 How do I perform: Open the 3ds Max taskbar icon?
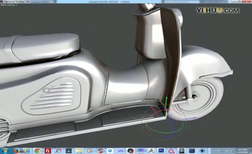click(182, 151)
